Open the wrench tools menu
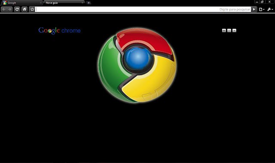 [270, 9]
